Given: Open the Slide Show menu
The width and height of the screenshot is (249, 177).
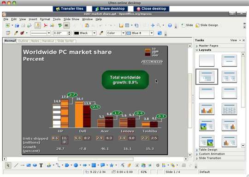Looking at the screenshot, I should click(71, 19).
